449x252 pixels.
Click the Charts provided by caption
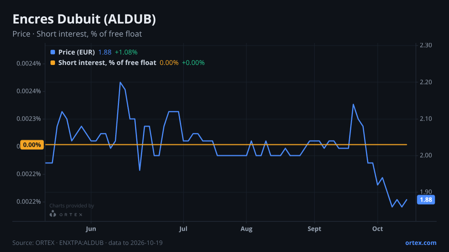click(71, 206)
